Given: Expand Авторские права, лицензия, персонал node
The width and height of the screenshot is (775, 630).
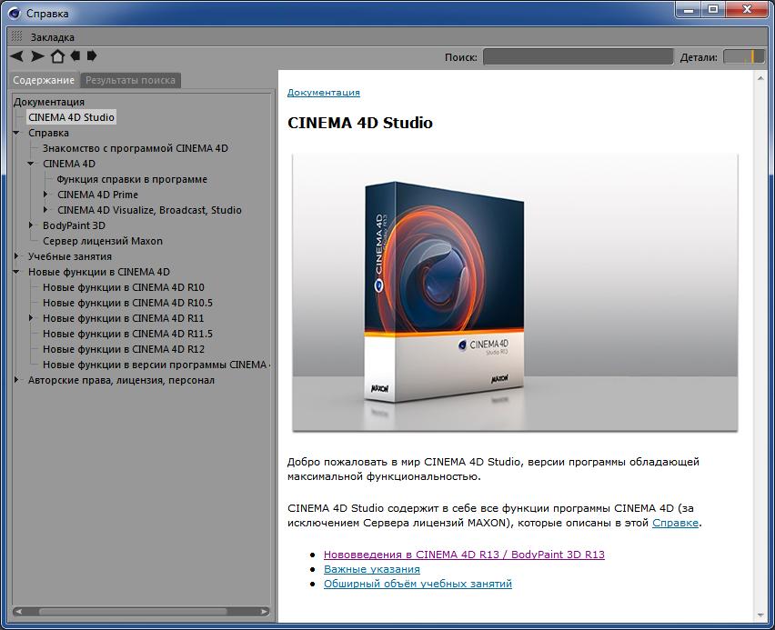Looking at the screenshot, I should tap(16, 379).
